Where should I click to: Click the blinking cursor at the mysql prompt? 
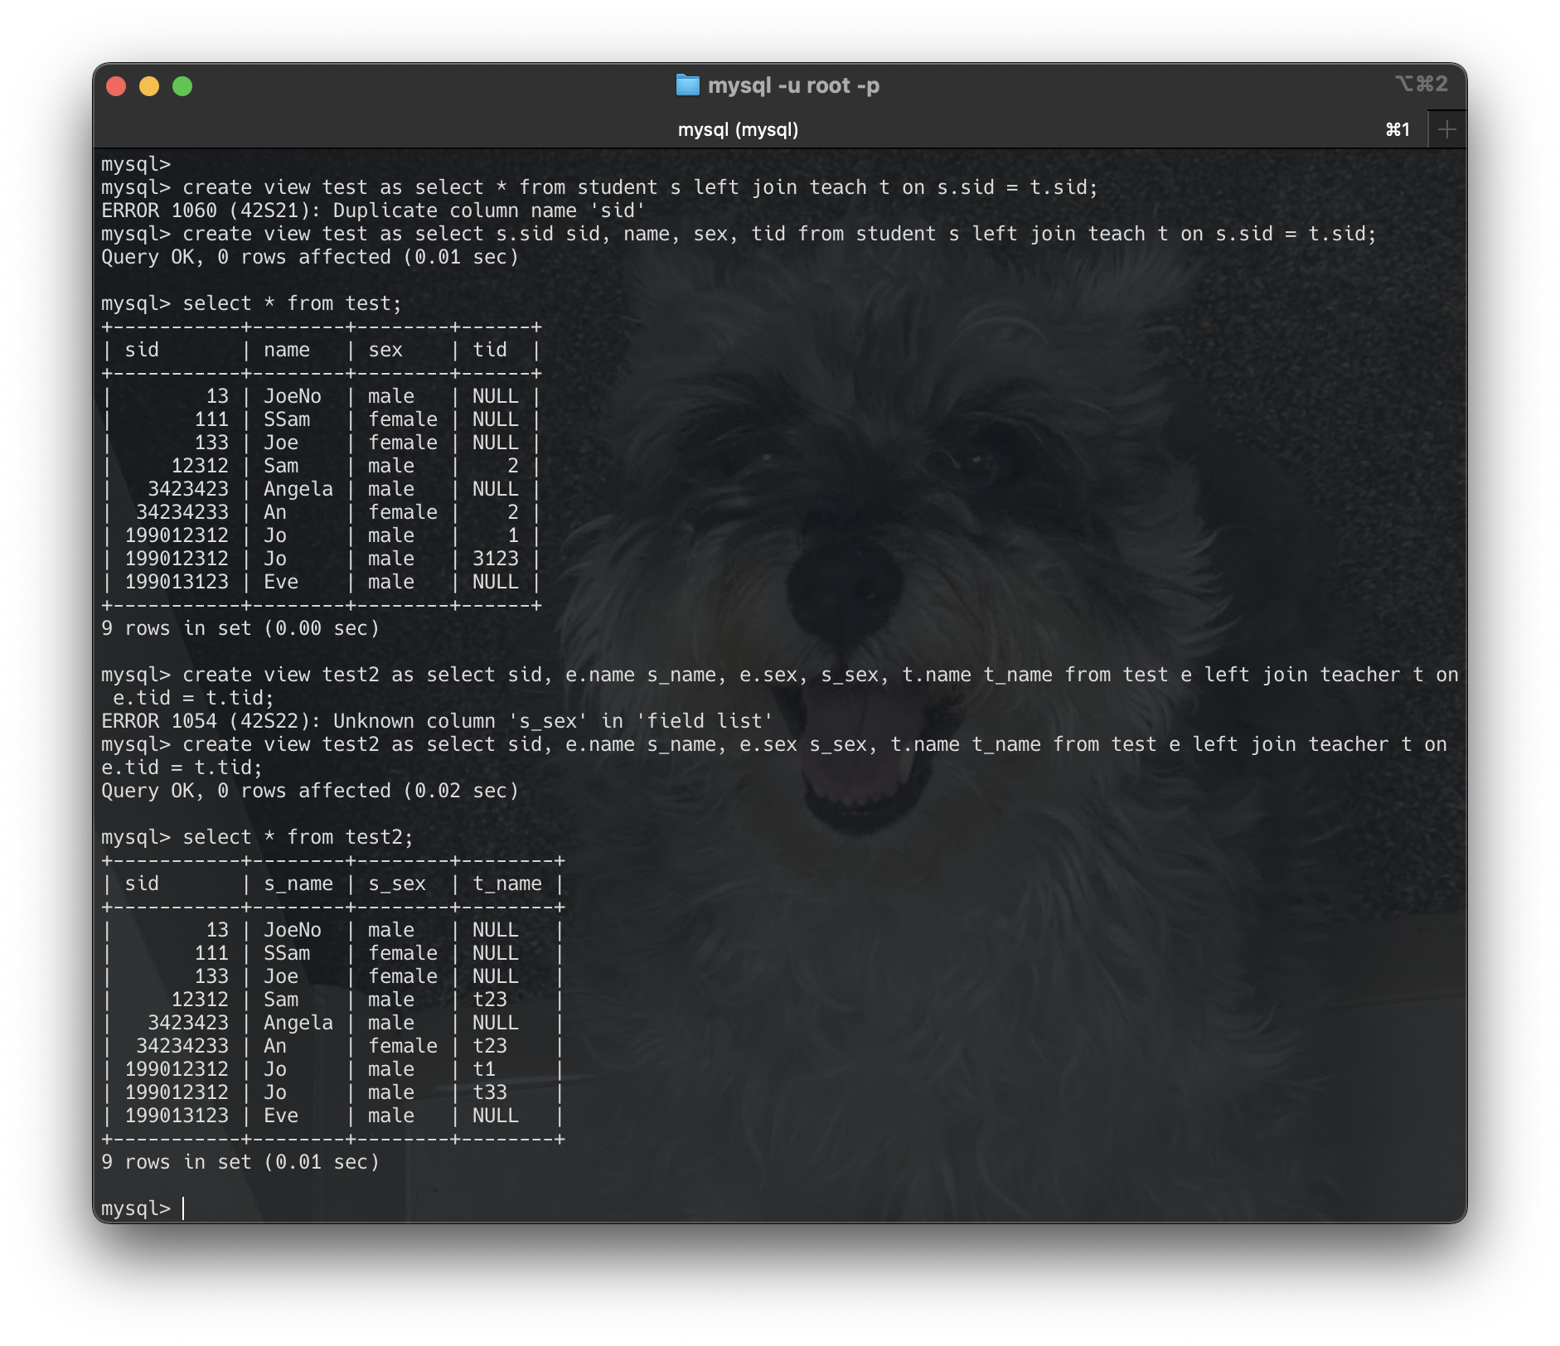(x=184, y=1208)
